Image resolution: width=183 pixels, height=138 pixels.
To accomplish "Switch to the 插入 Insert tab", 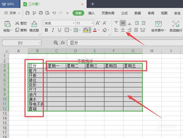I will (x=91, y=13).
